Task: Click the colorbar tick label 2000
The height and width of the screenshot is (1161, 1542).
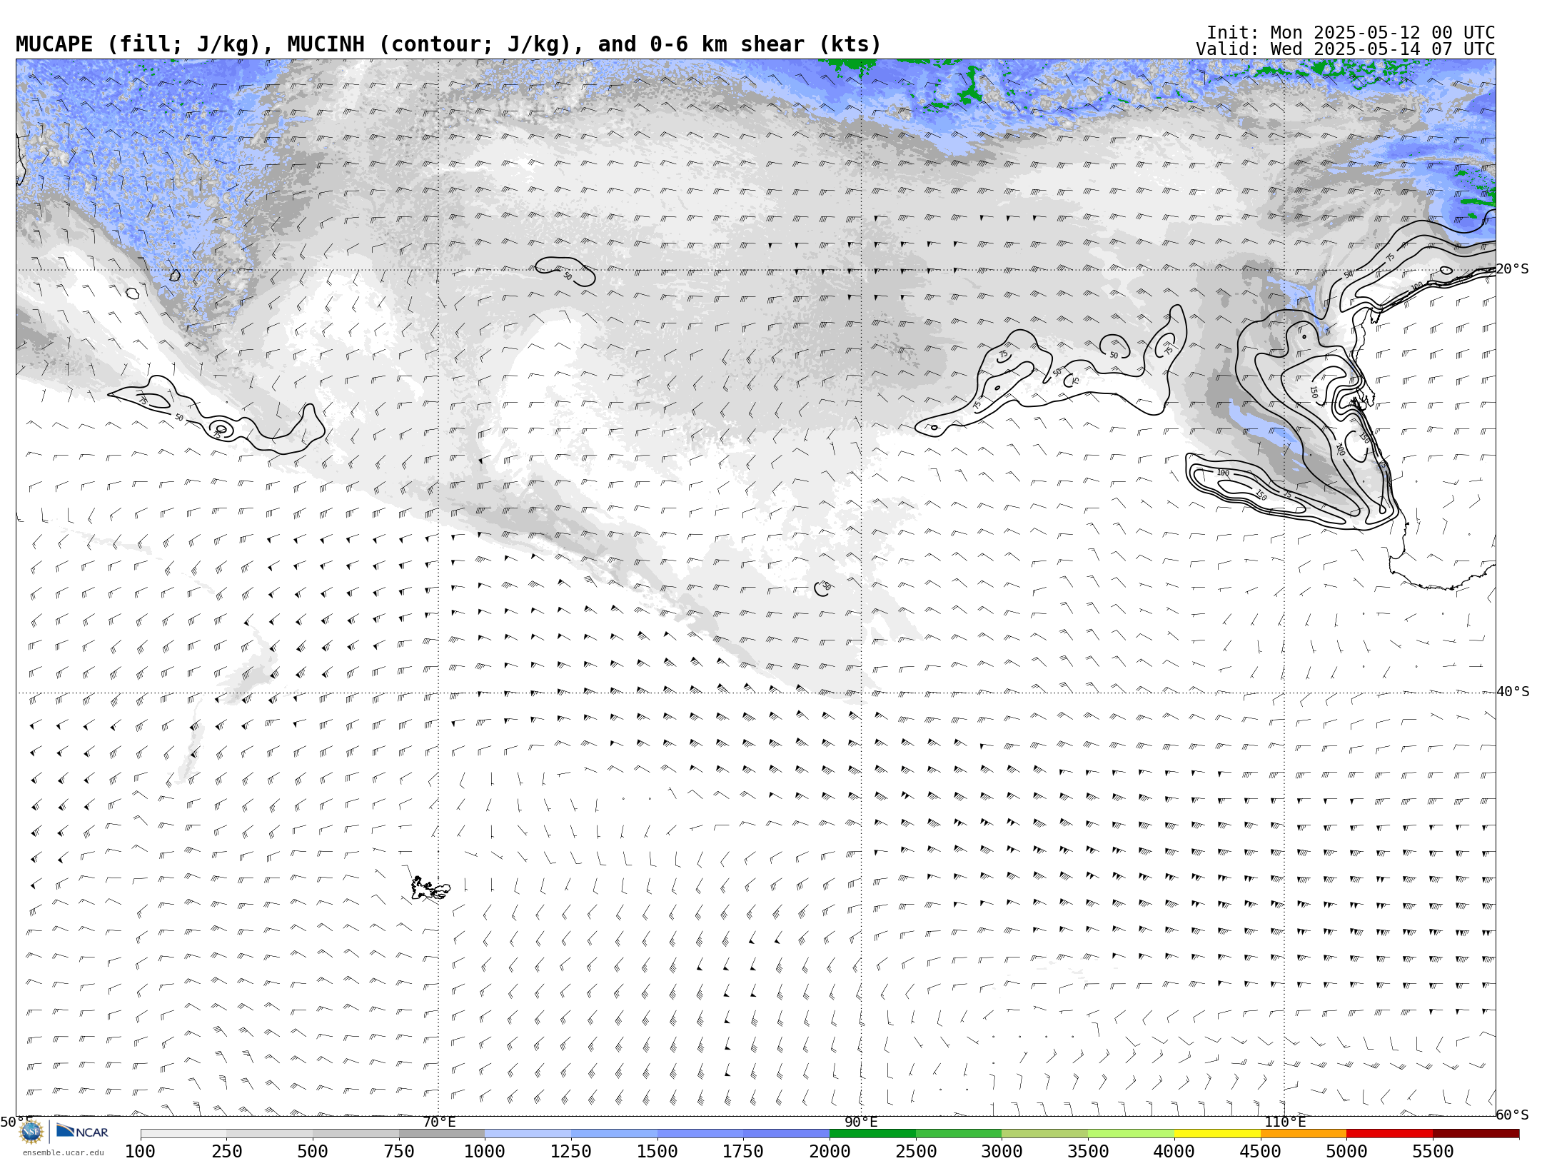Action: 830,1152
